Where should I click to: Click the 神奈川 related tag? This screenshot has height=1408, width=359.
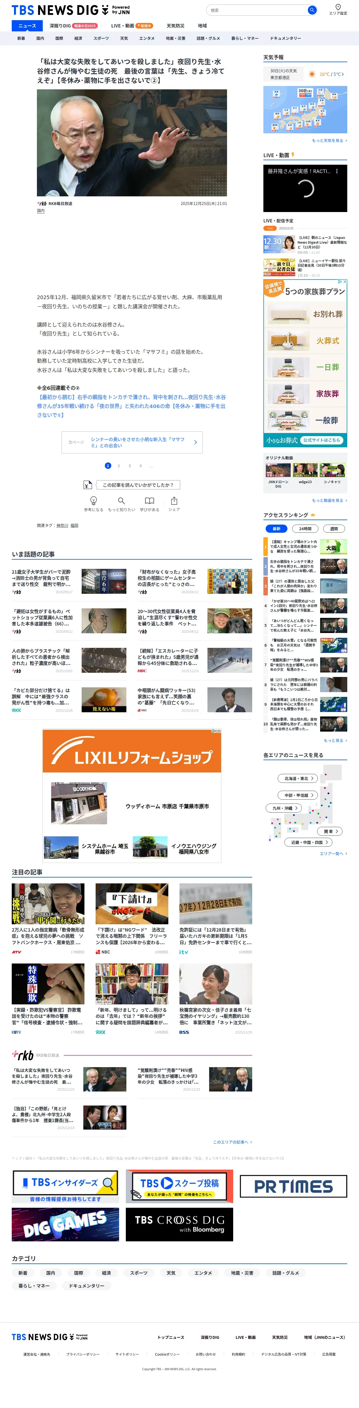click(x=62, y=525)
